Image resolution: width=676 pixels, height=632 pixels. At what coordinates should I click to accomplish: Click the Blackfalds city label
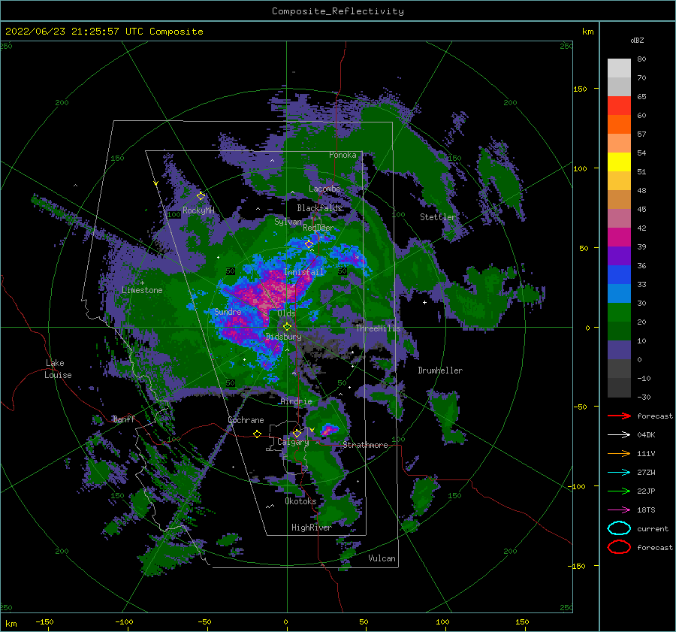click(x=319, y=208)
